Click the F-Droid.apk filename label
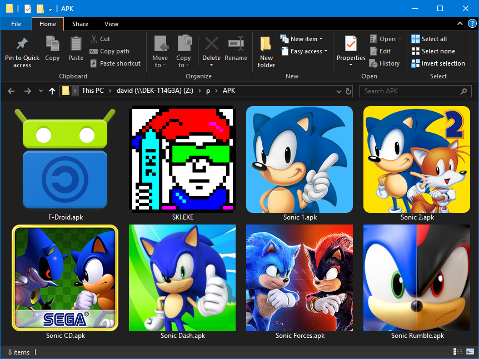 tap(66, 217)
